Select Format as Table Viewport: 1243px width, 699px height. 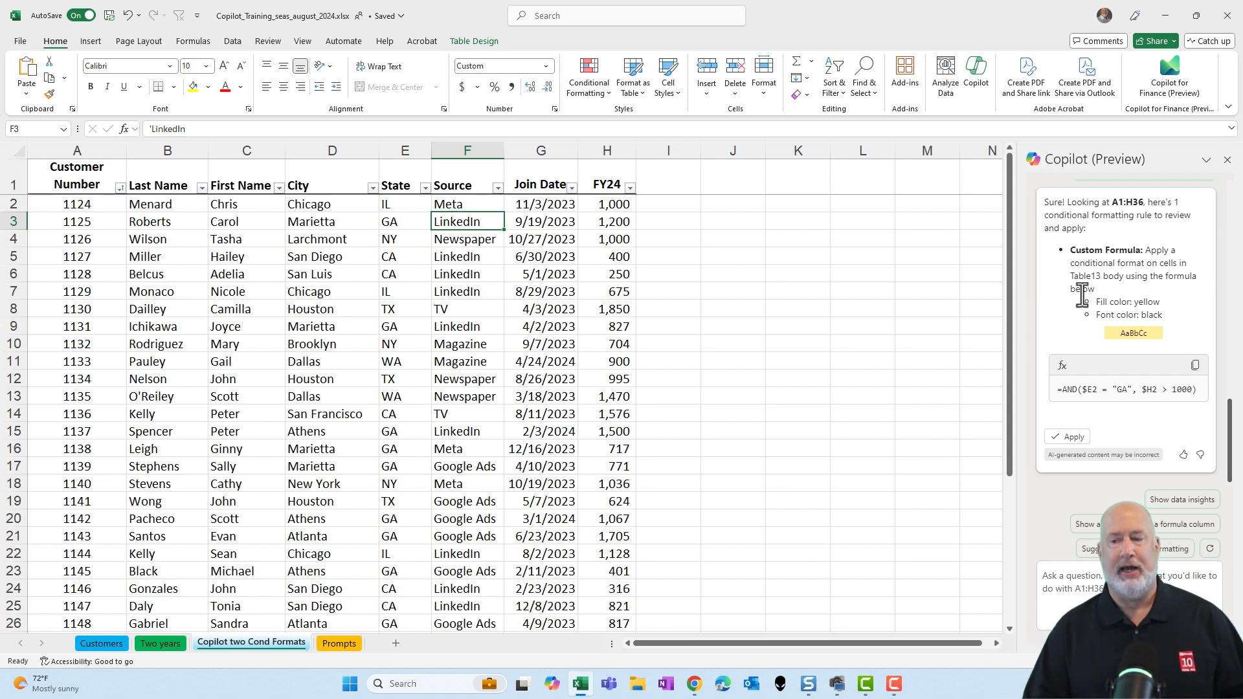point(633,76)
